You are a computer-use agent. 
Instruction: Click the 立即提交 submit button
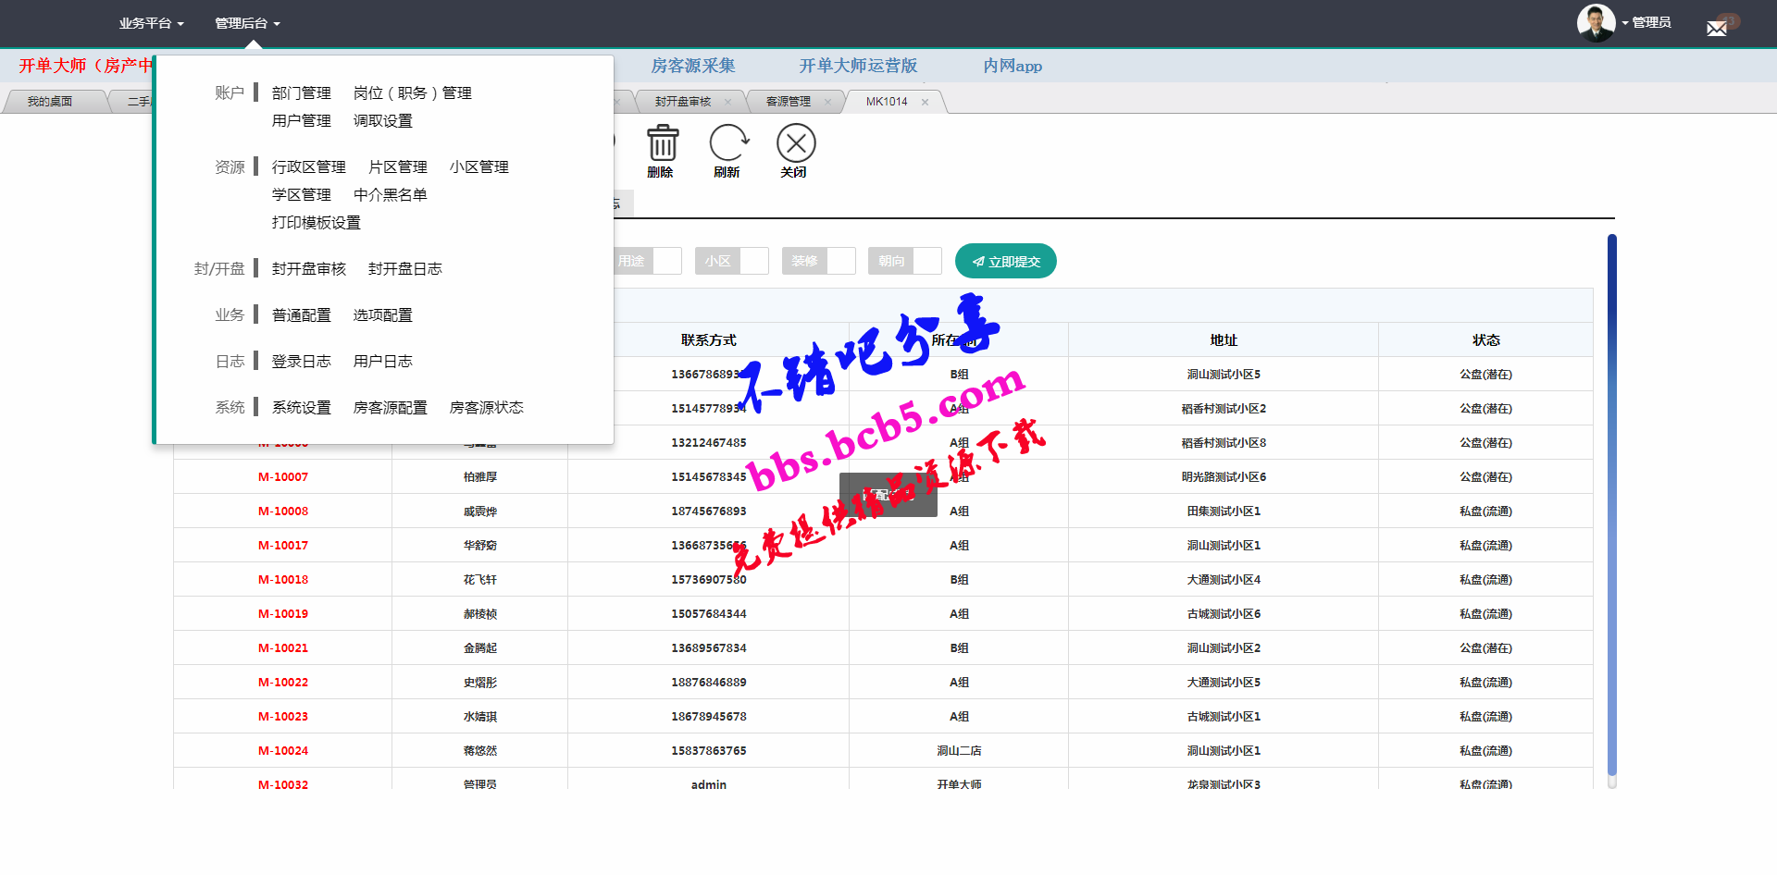pos(1006,261)
